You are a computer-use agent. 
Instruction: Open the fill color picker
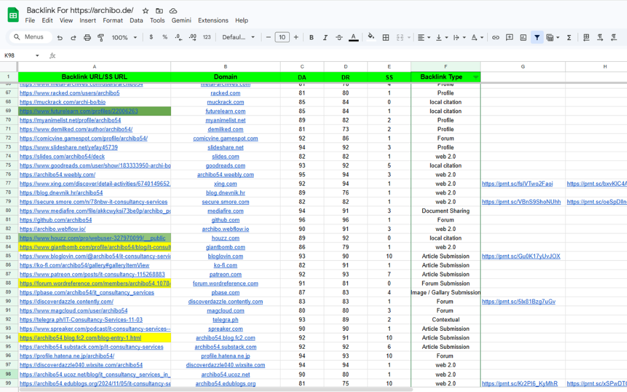[371, 37]
